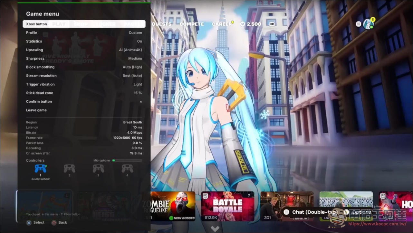Click the On screen after 19.8 ms value
413x233 pixels.
point(136,153)
